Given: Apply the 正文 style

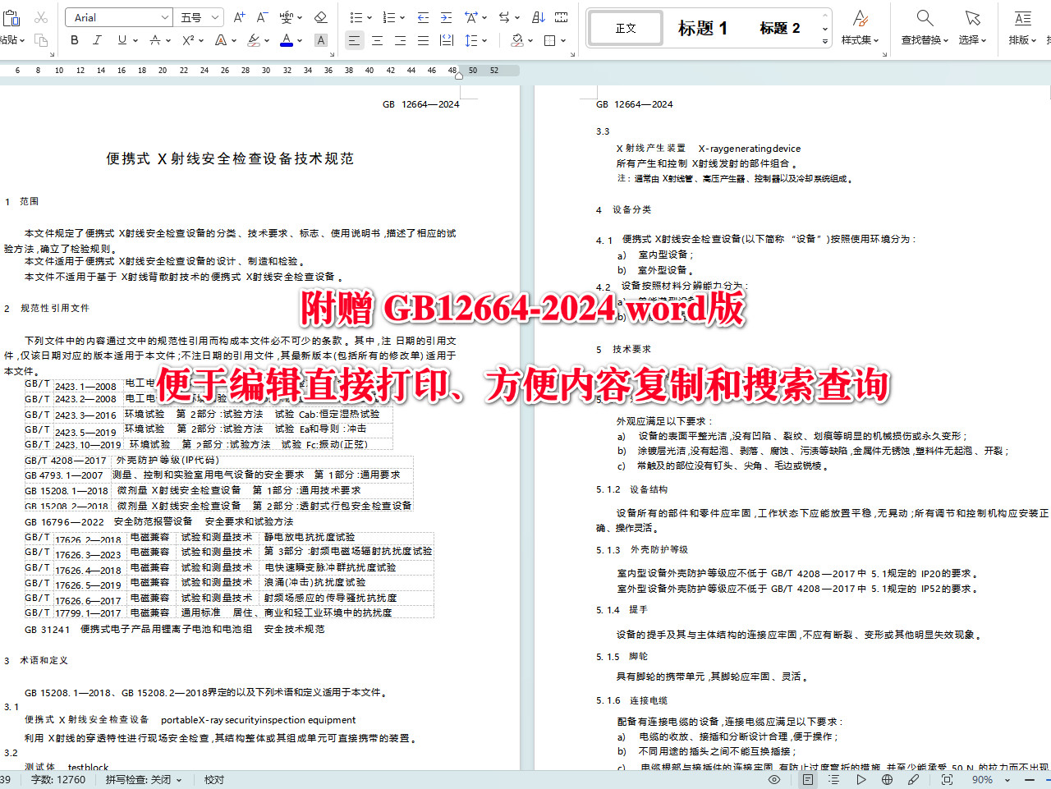Looking at the screenshot, I should 625,27.
